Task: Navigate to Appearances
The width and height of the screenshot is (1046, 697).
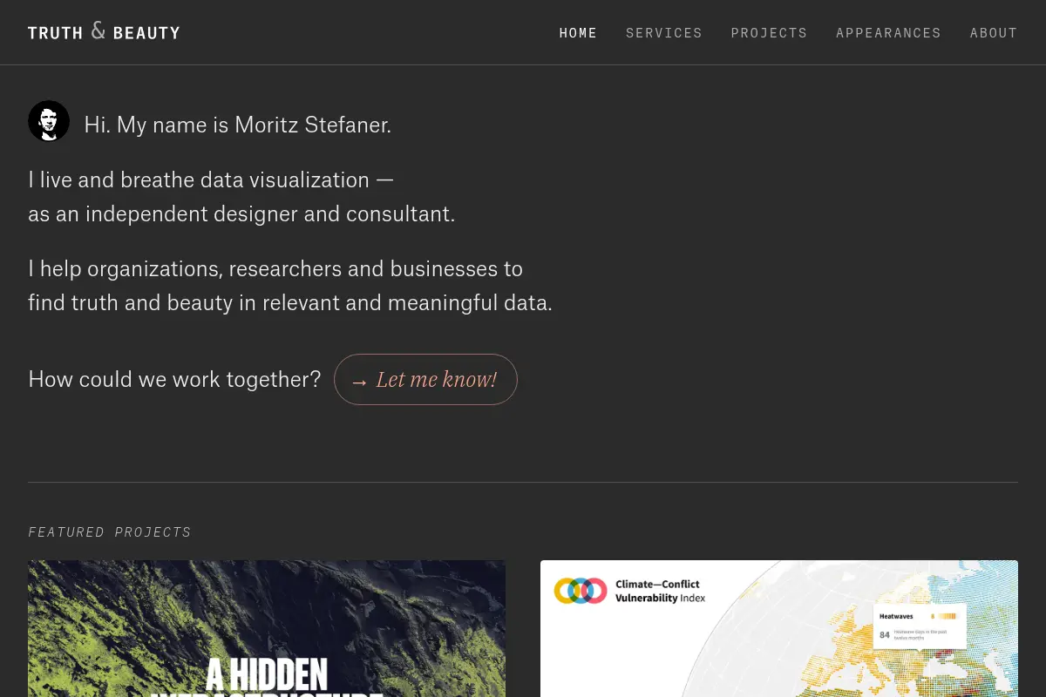Action: click(x=888, y=33)
